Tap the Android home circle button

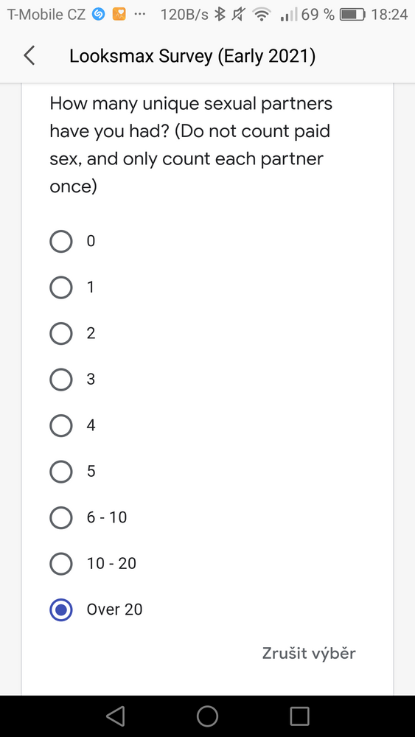pos(207,716)
